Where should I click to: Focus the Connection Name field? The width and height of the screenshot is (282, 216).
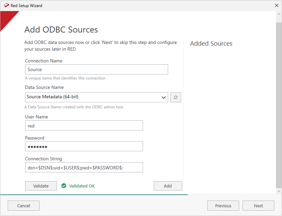(x=96, y=69)
